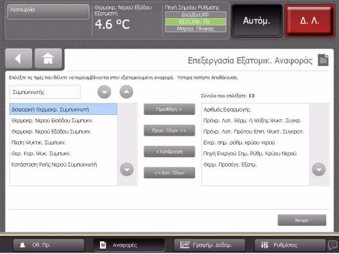Screen dimensions: 339x254
Task: Open the Συμπυκνωτής category dropdown field
Action: coord(45,92)
